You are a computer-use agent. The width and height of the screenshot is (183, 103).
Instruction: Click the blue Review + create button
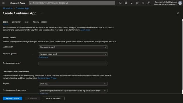[13, 98]
